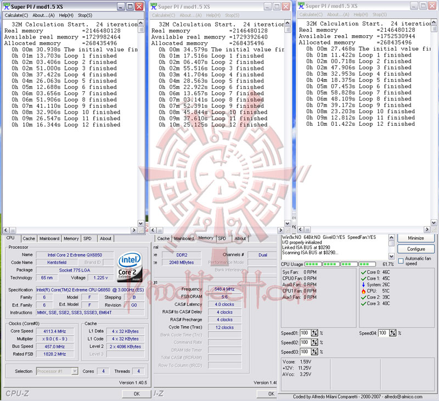
Task: Click scroll right arrow in right Super PI window
Action: [427, 230]
